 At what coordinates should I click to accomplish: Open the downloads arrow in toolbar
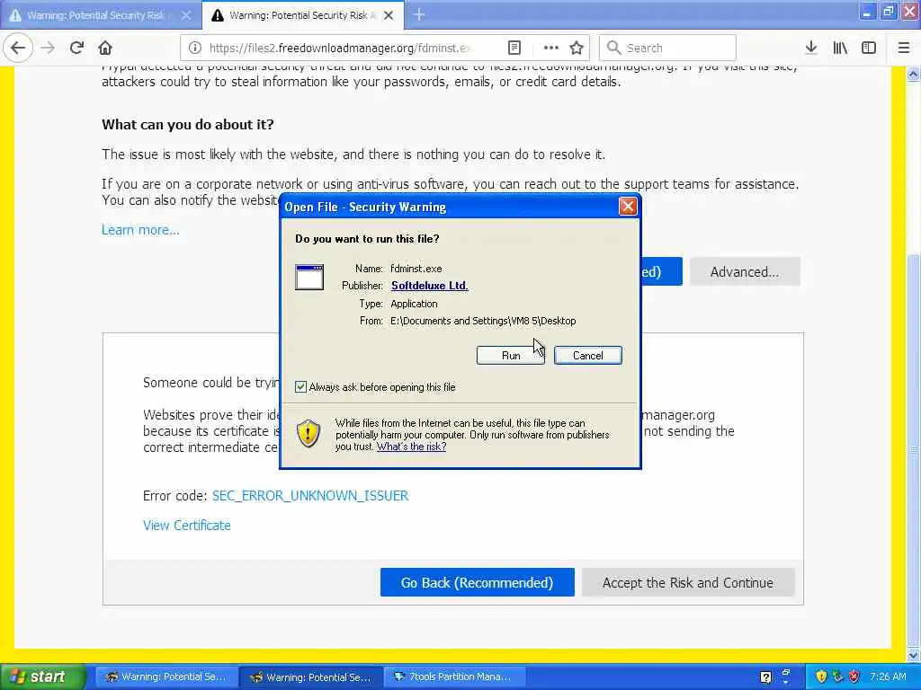810,48
